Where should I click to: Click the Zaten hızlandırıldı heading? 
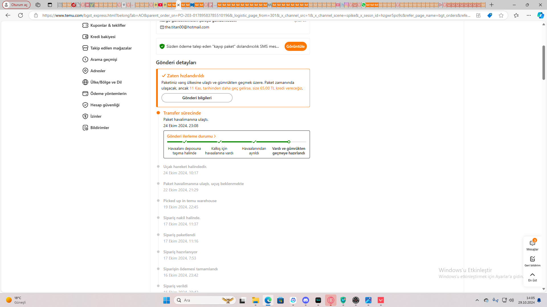(x=185, y=76)
